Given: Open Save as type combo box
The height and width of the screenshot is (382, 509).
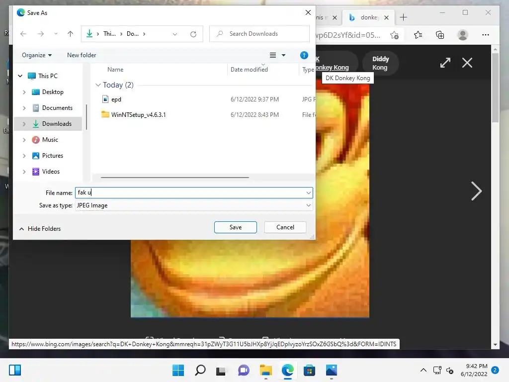Looking at the screenshot, I should [194, 205].
